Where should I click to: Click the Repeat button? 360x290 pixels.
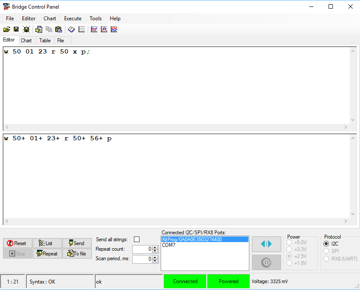(47, 254)
